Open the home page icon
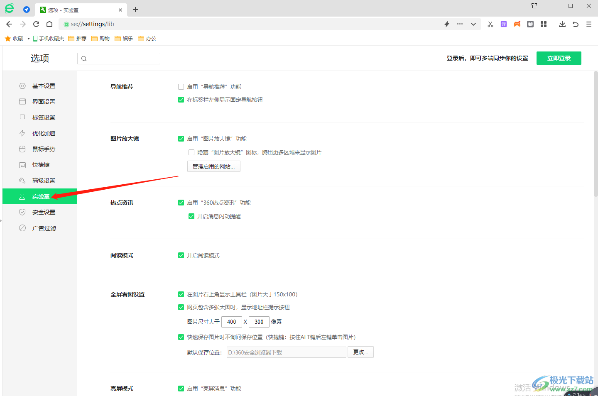The image size is (598, 396). click(49, 24)
